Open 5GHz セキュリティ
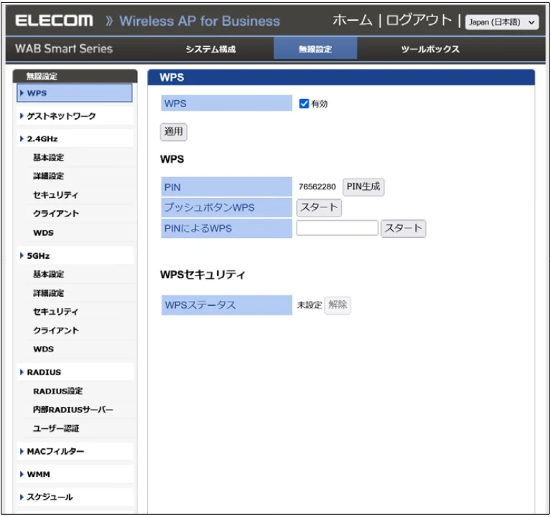551x517 pixels. click(55, 311)
